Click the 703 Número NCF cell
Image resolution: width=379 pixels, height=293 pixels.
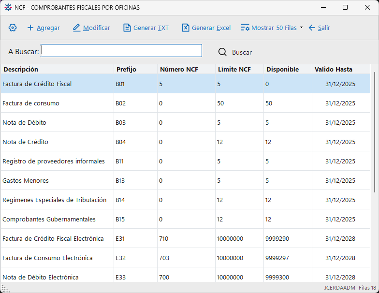click(x=187, y=258)
